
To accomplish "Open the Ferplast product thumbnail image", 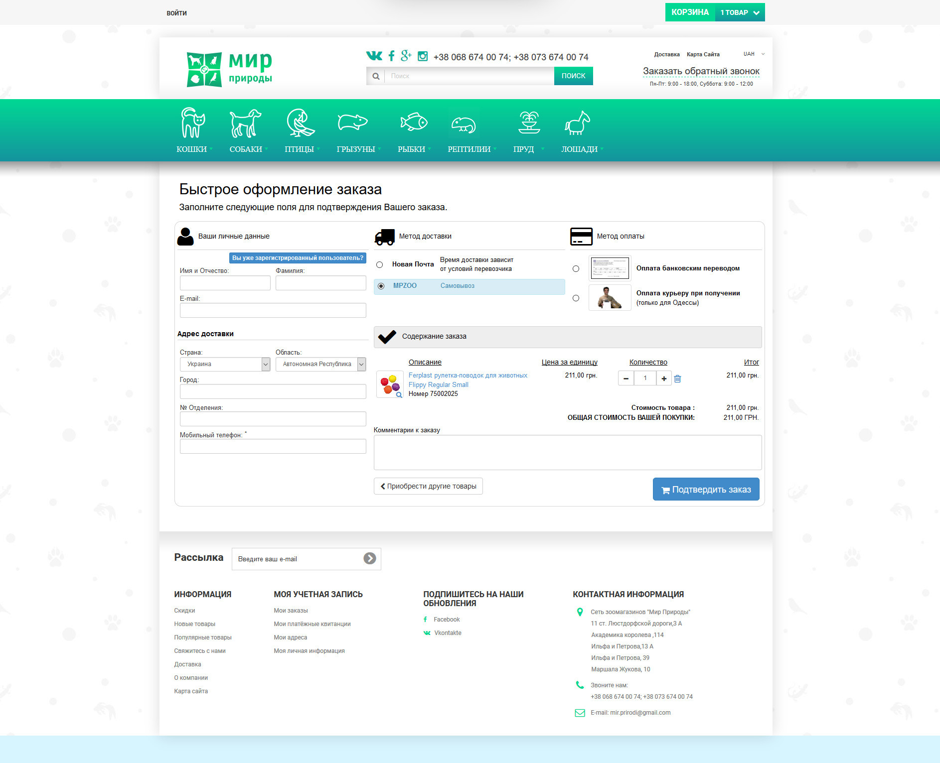I will pos(390,384).
